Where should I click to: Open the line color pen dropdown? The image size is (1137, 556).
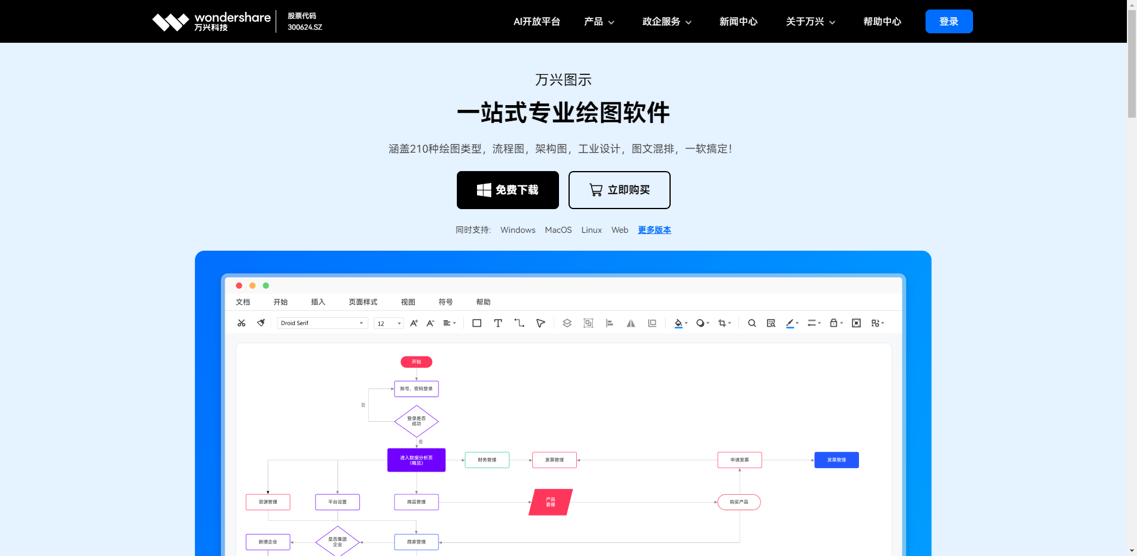(792, 323)
